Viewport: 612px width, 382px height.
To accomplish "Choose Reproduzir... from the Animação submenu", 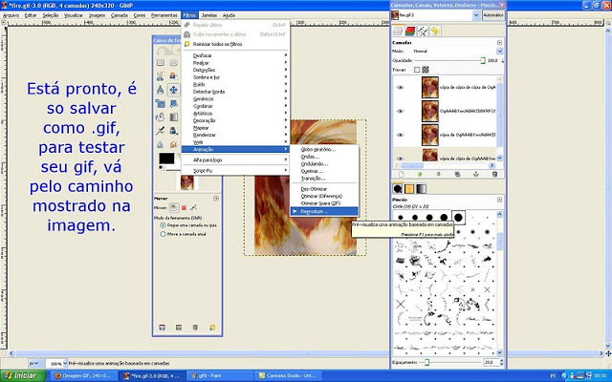I will (314, 211).
